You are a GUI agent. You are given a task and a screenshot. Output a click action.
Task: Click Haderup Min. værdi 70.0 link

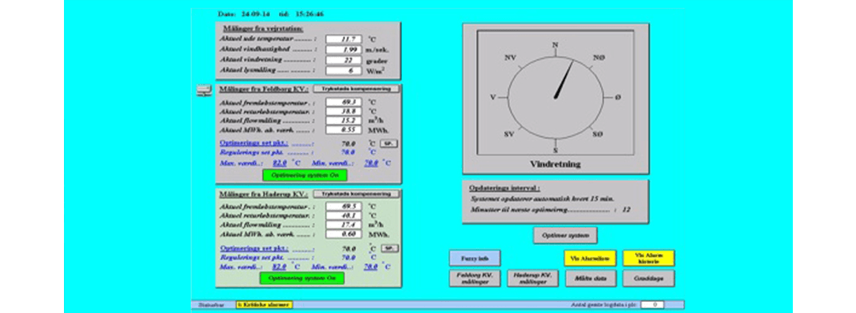pyautogui.click(x=371, y=266)
